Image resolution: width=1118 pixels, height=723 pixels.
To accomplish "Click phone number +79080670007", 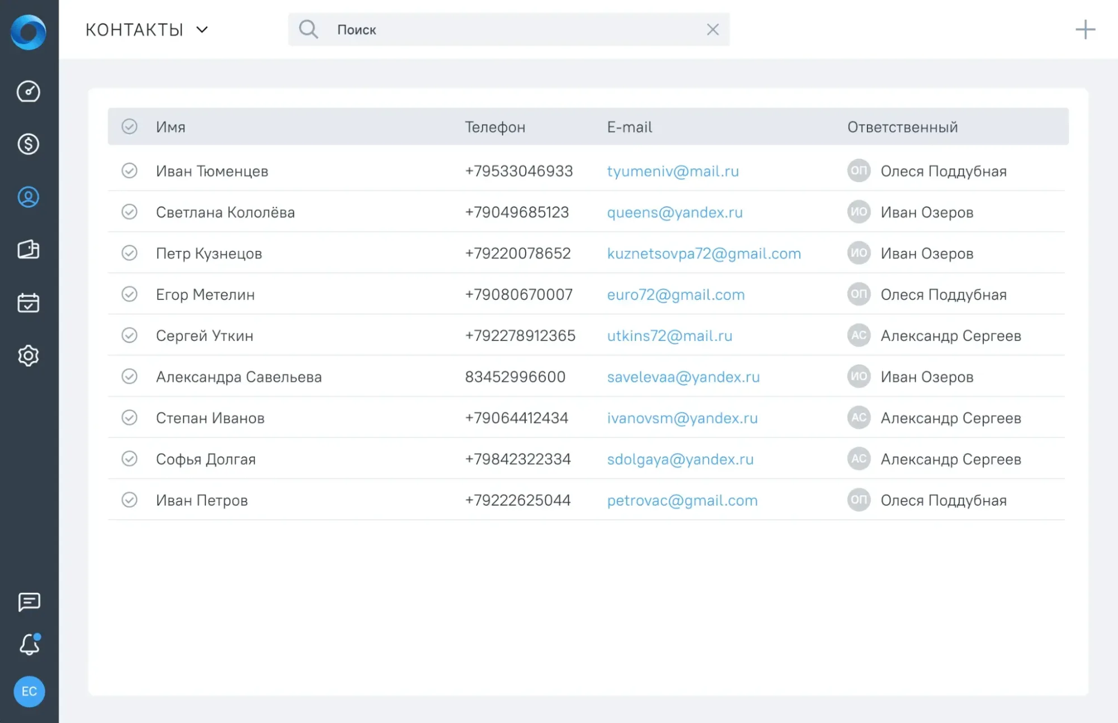I will pyautogui.click(x=518, y=294).
